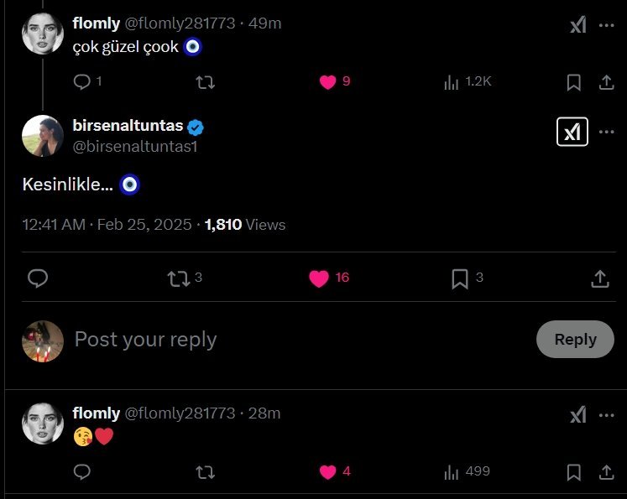Open more options on flomly's 28m post
Screen dimensions: 627x499
coord(606,413)
